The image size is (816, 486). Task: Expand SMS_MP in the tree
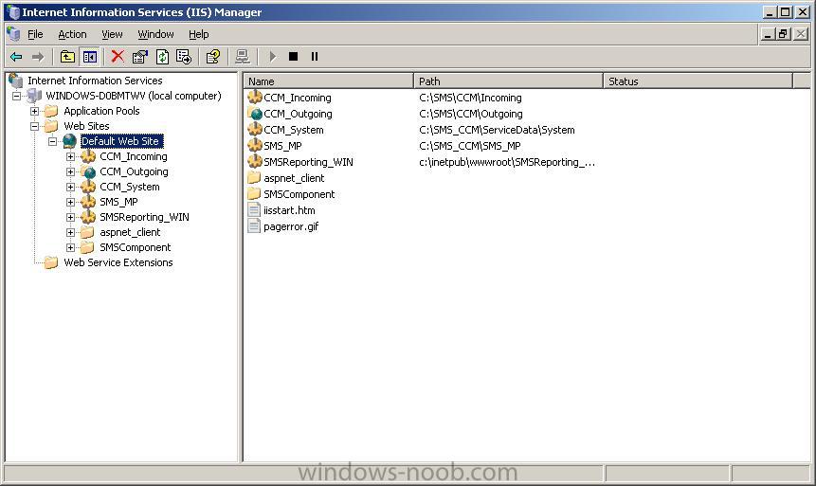coord(70,202)
